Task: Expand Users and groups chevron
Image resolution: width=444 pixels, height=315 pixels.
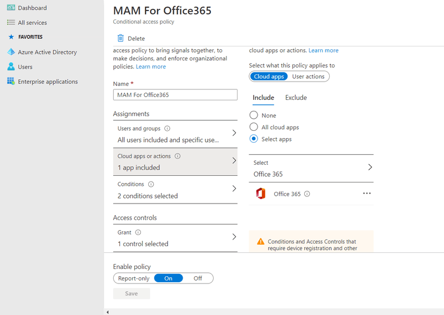Action: 234,133
